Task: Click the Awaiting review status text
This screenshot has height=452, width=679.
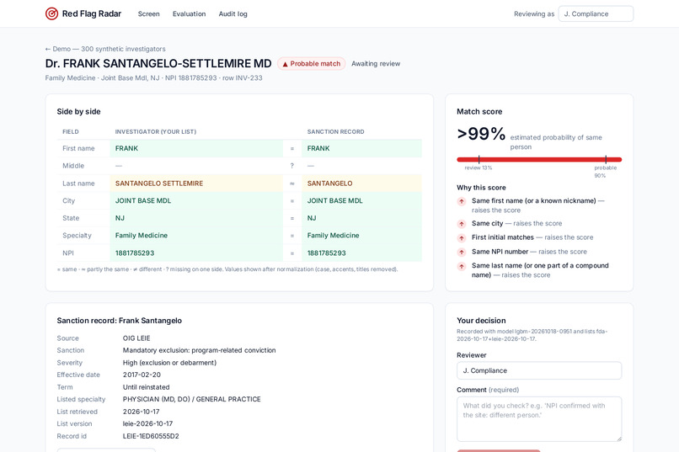Action: [x=376, y=64]
